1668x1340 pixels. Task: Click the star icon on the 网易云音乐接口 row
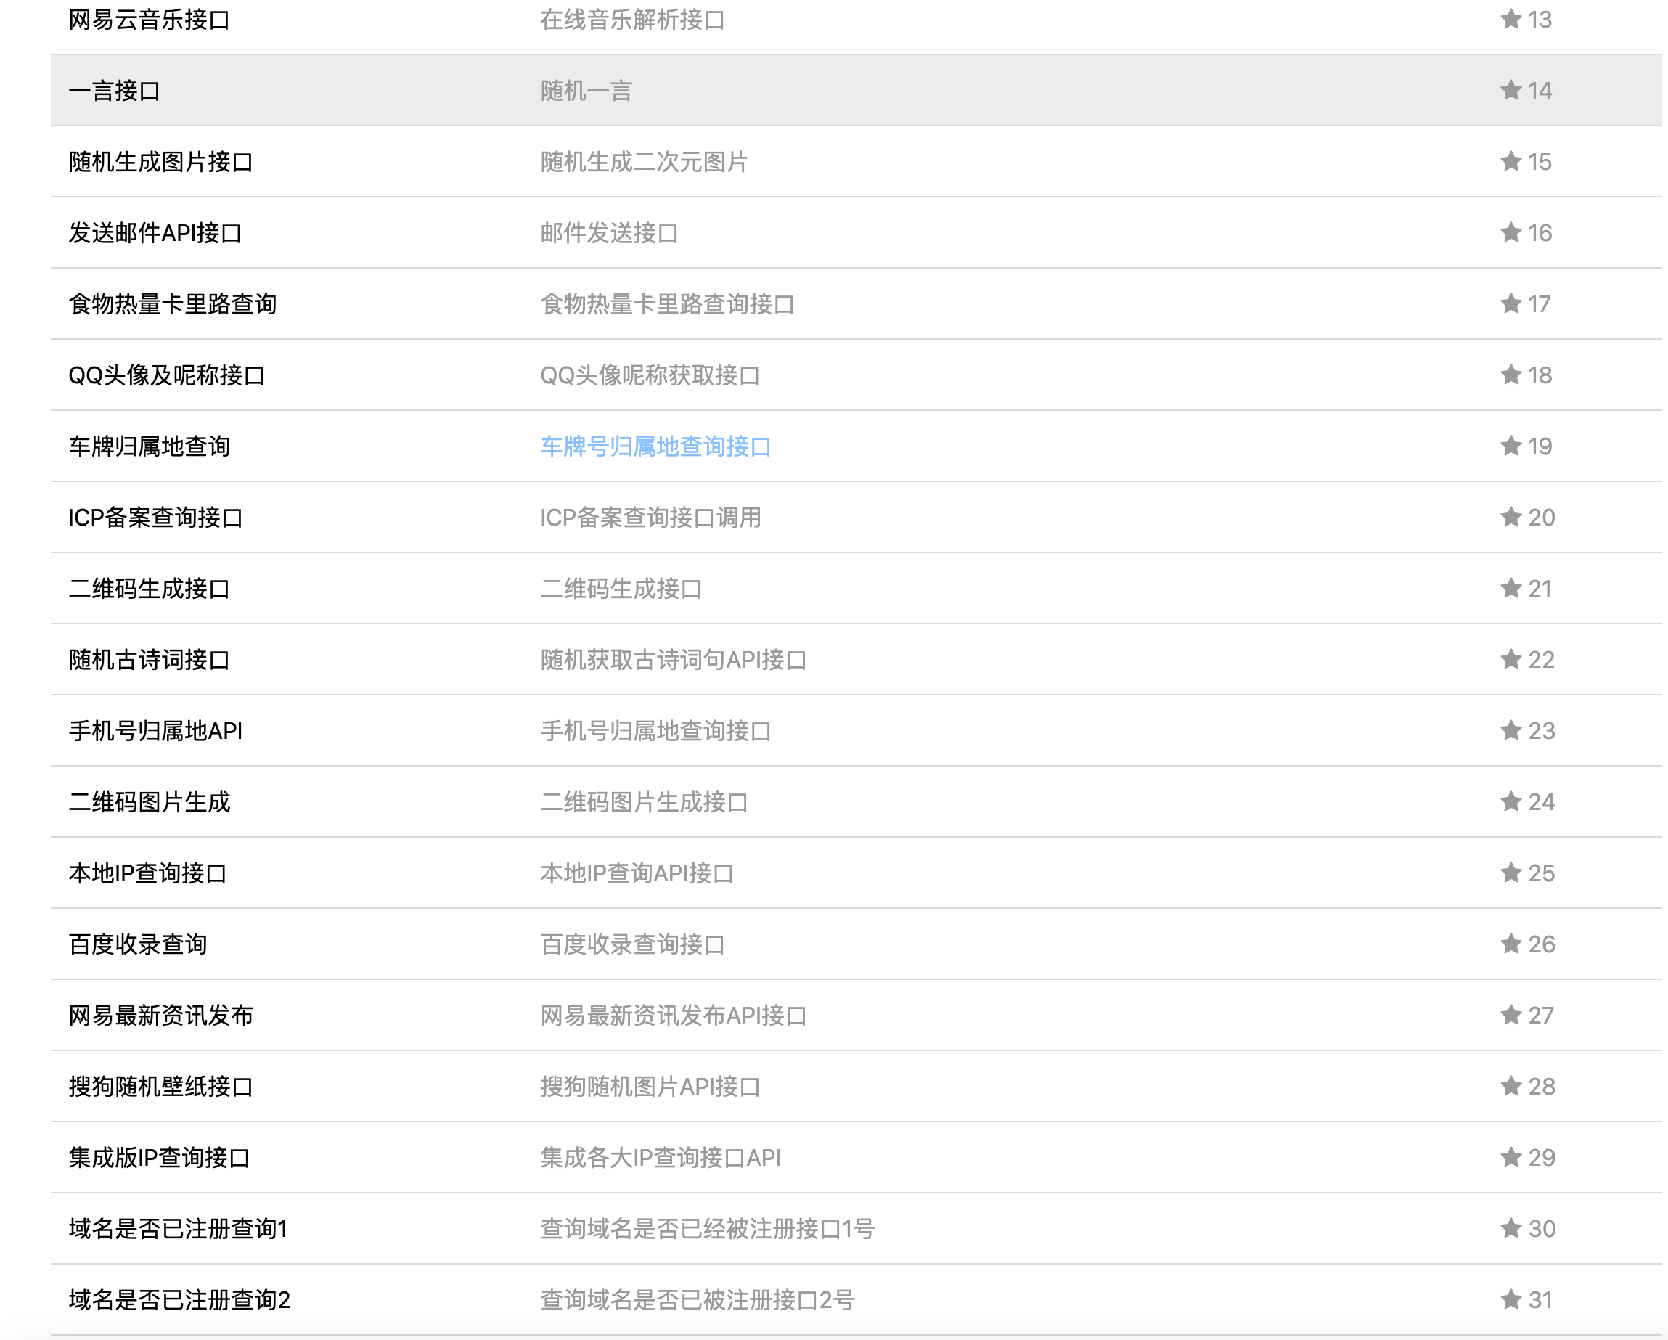pyautogui.click(x=1510, y=19)
